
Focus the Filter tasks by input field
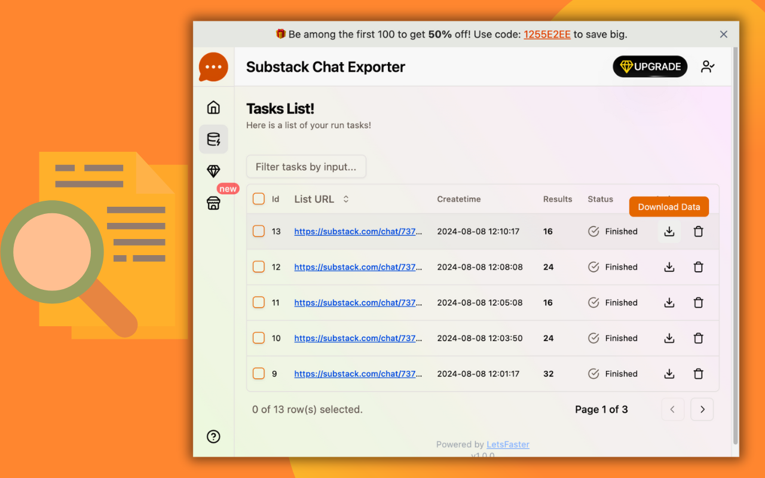[x=306, y=167]
